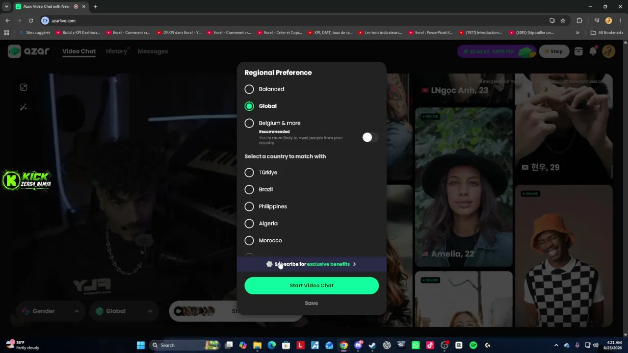Open Microsoft Edge from the taskbar
628x353 pixels.
click(272, 345)
